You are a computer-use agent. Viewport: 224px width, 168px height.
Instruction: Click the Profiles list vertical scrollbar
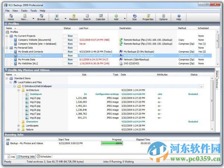(217, 48)
